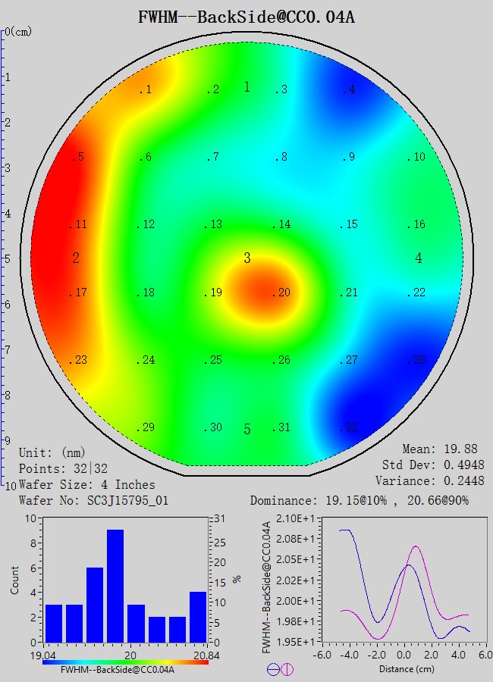Viewport: 493px width, 682px height.
Task: Click zone label 2 on left side
Action: (x=76, y=258)
